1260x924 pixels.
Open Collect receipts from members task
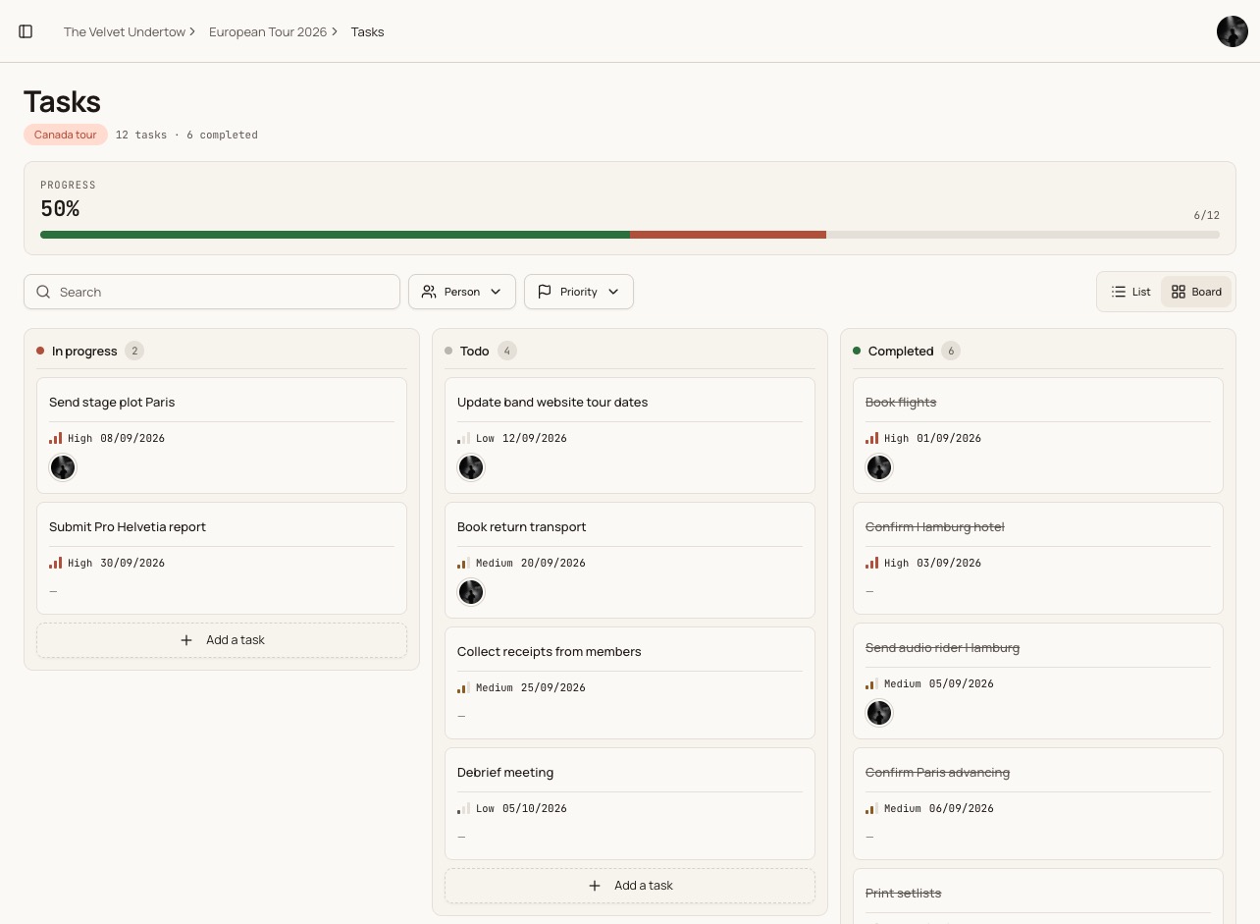click(630, 682)
